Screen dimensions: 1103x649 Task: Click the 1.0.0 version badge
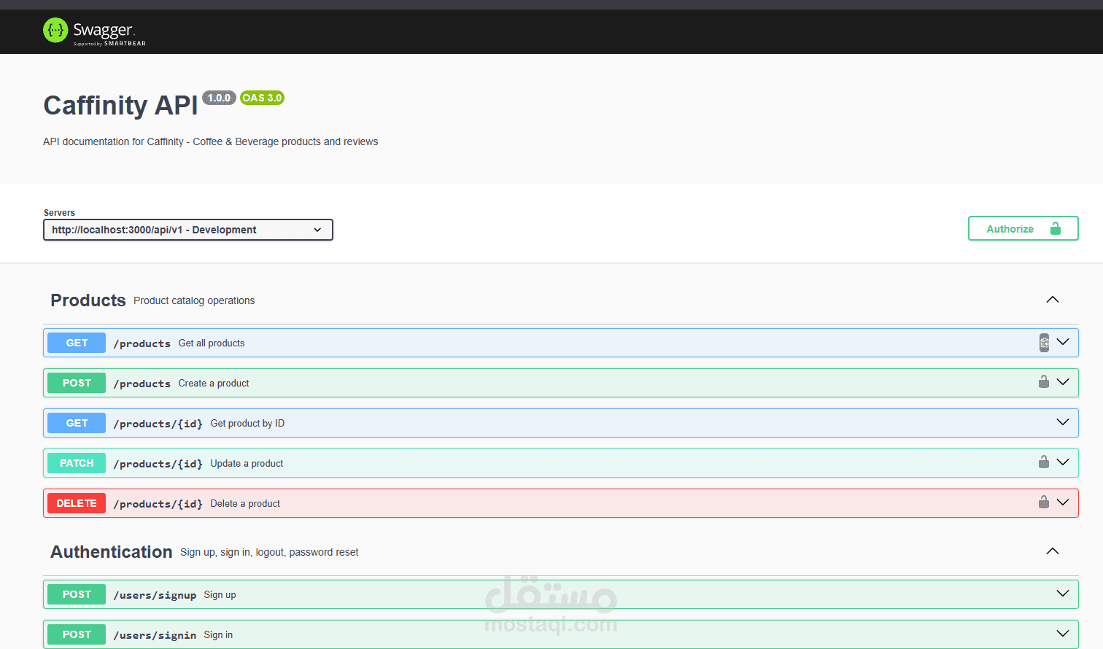coord(219,98)
